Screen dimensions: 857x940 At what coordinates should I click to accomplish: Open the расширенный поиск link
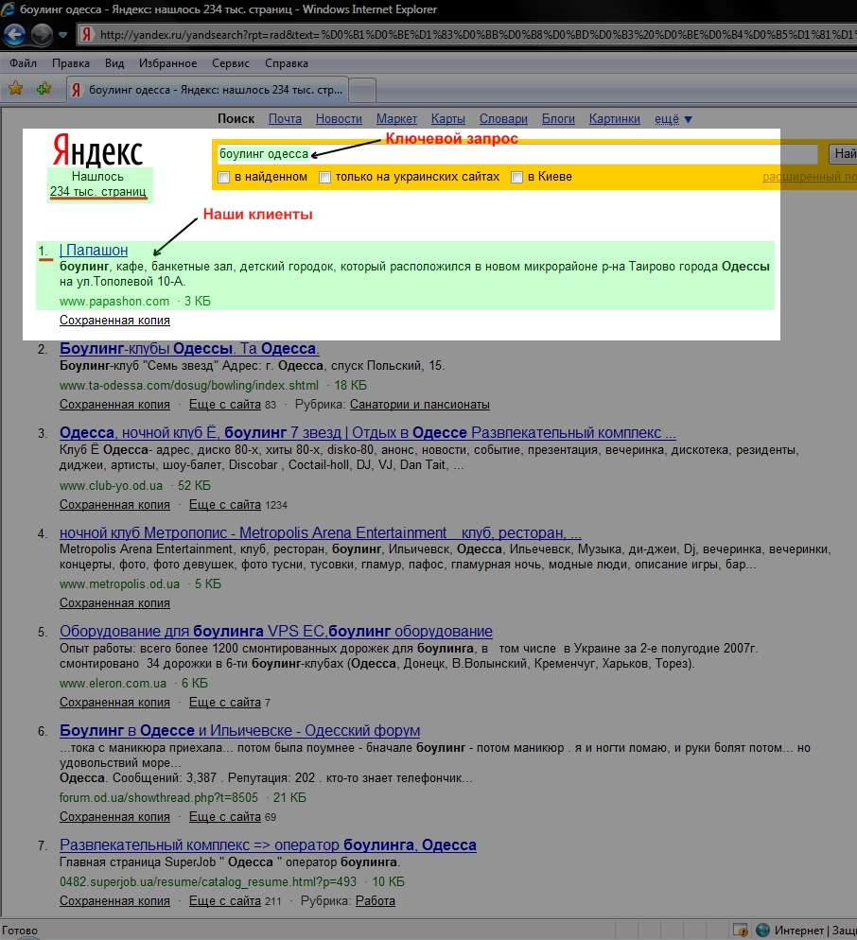click(x=809, y=177)
